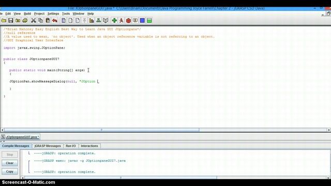Click the JOptionPan.showMessageDialog code line
Screen dimensions: 331x186
52,82
